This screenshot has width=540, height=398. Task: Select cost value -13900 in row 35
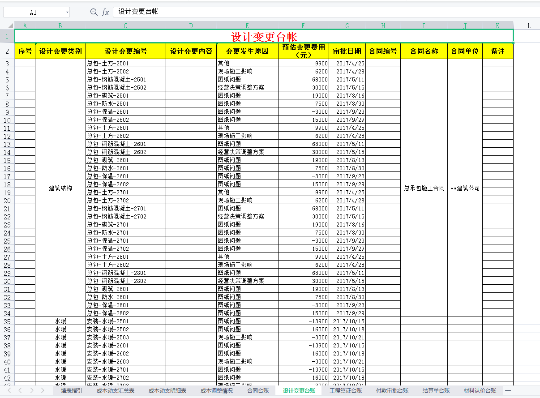tap(304, 321)
